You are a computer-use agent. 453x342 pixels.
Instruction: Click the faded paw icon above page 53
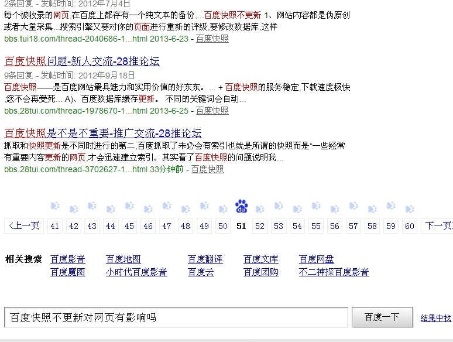coord(279,206)
